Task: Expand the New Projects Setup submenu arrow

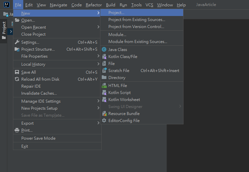Action: [x=98, y=108]
